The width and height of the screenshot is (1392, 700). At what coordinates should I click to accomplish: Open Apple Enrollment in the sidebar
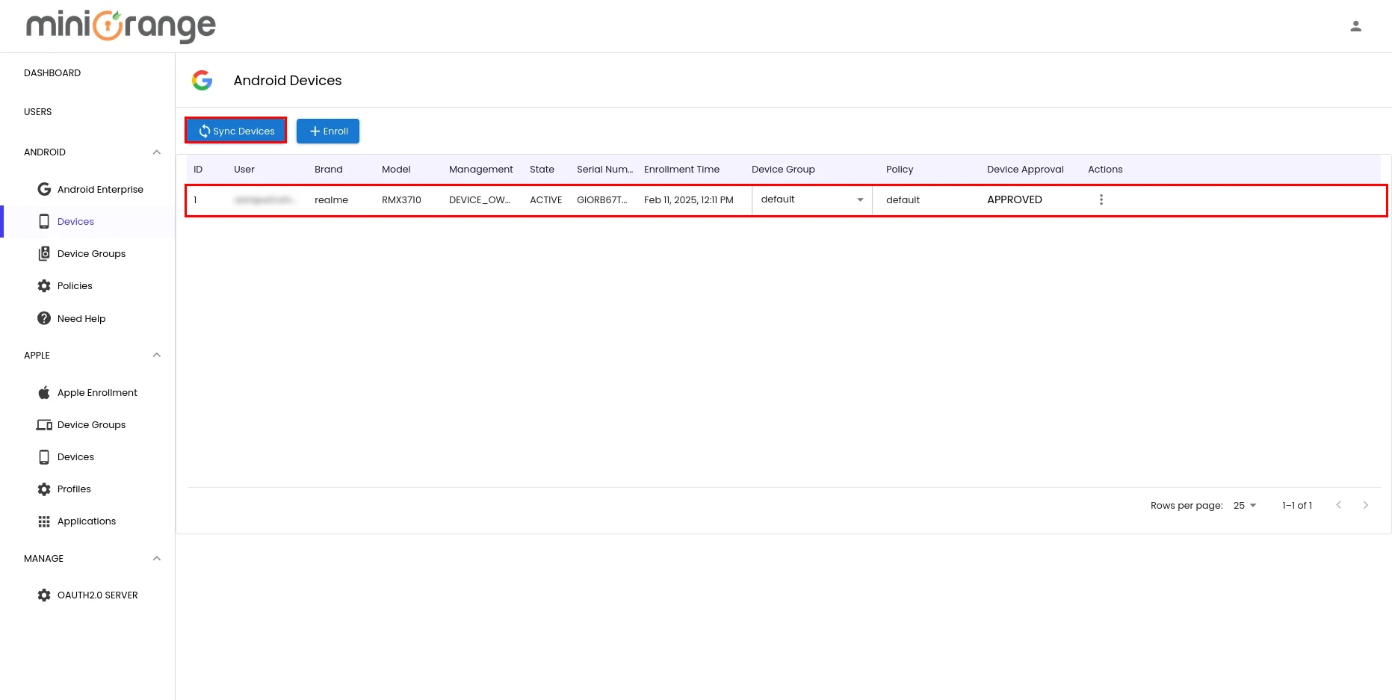pyautogui.click(x=97, y=392)
